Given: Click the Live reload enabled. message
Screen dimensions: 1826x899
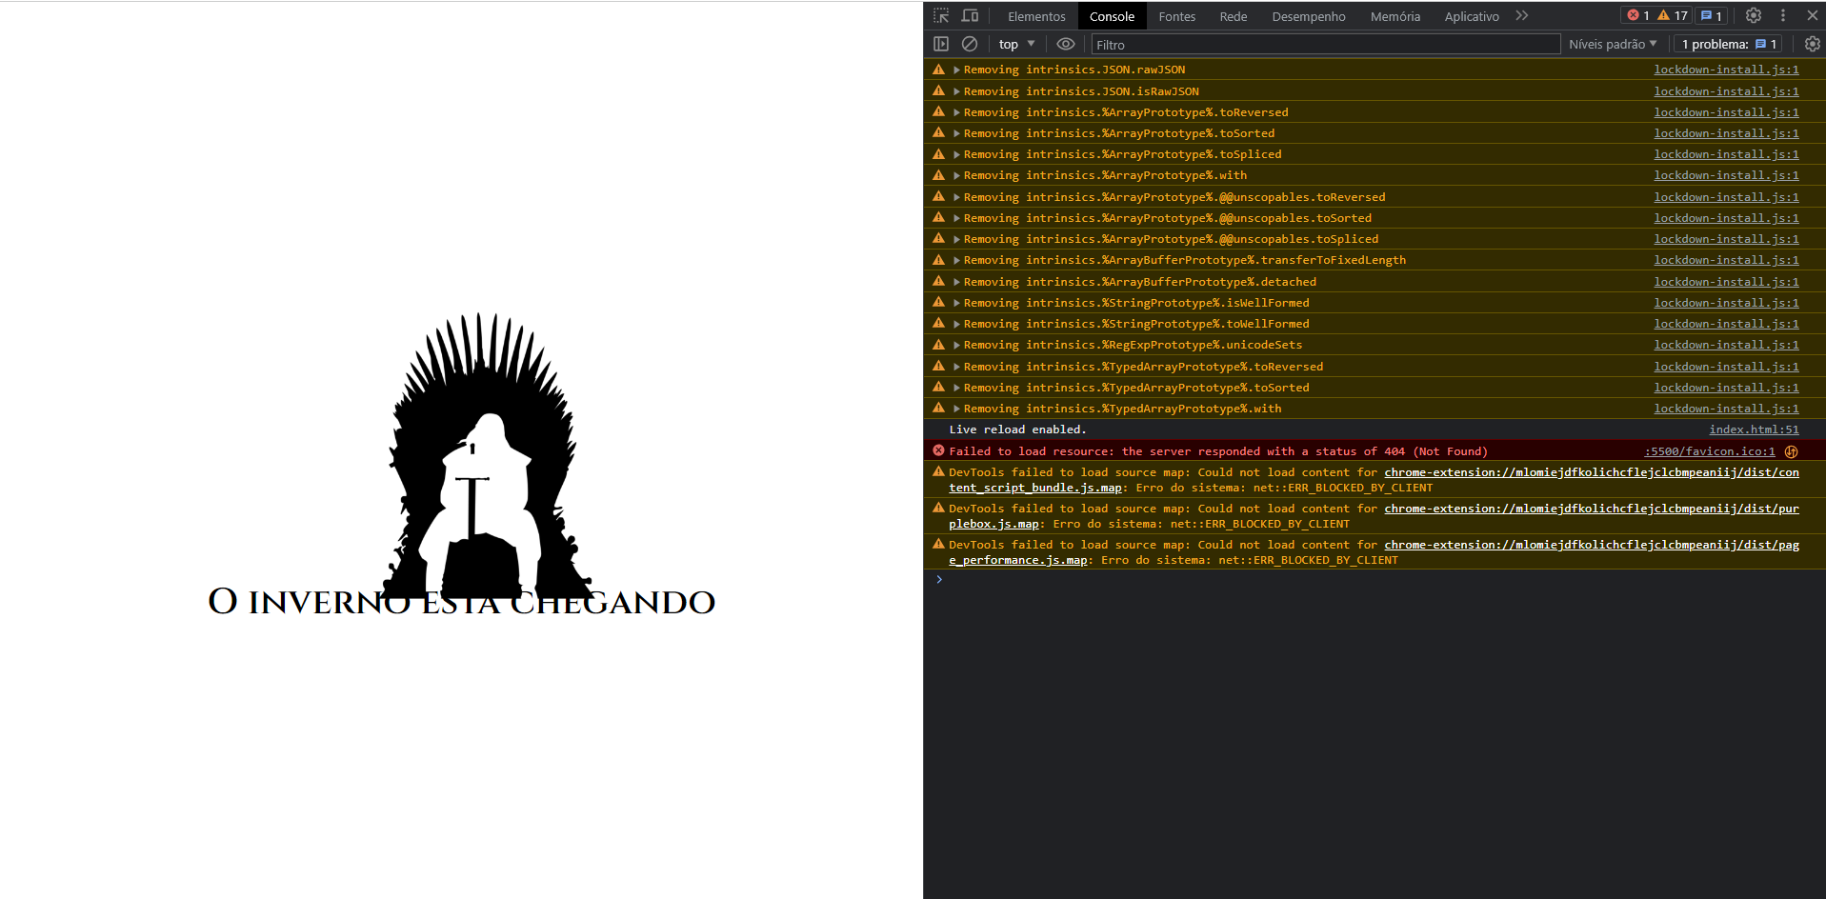Looking at the screenshot, I should 1017,430.
